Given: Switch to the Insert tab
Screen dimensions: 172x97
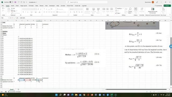Looking at the screenshot, I should 13,6.
